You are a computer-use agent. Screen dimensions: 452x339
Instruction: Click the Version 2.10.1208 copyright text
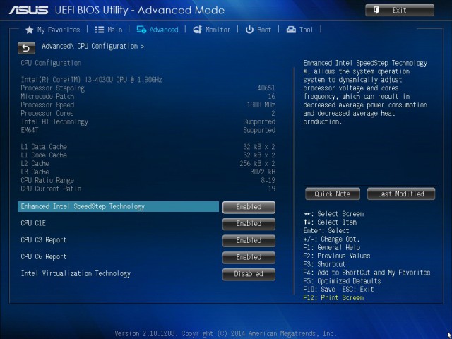click(226, 334)
